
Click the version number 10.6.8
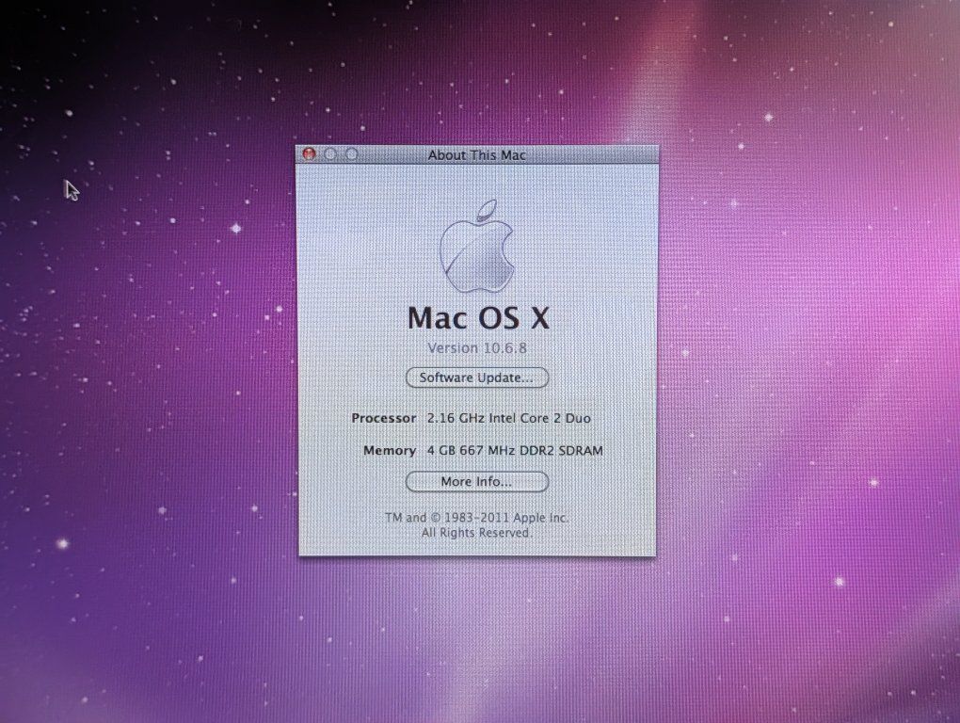coord(505,348)
